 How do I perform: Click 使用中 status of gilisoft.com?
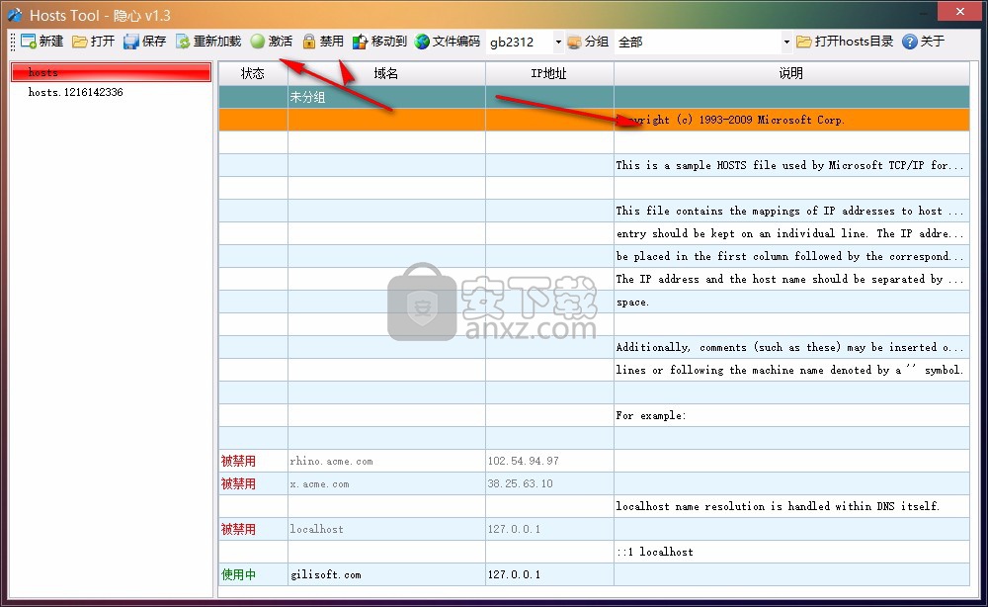pyautogui.click(x=253, y=574)
